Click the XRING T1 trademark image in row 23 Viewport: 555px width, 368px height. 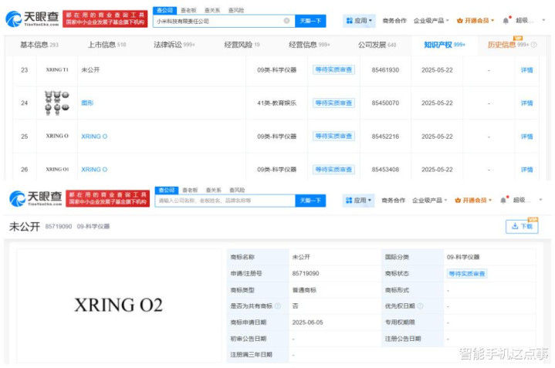(57, 69)
